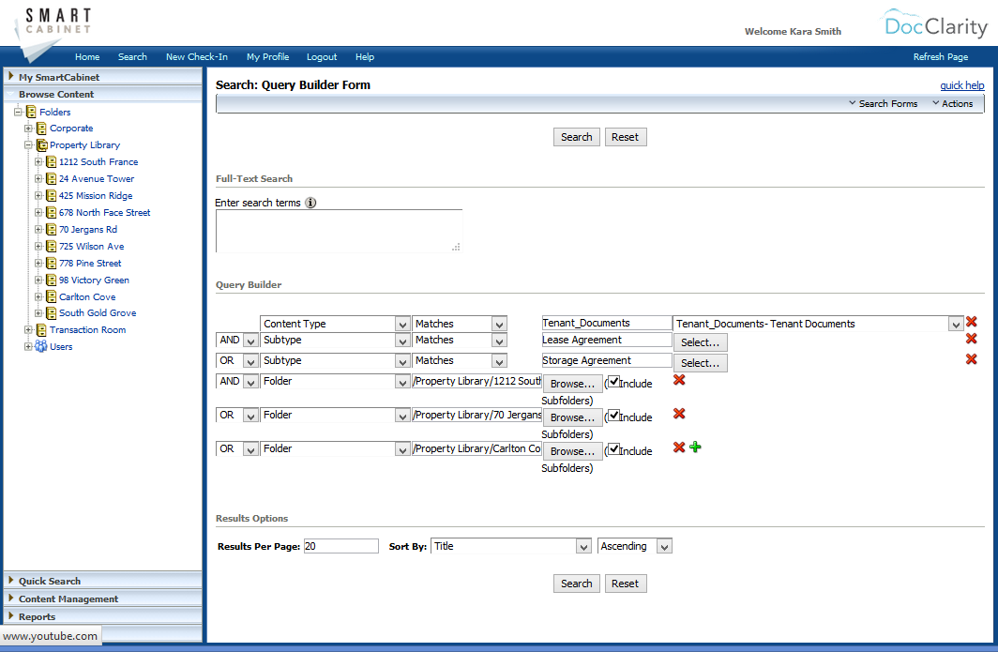Toggle Include subfolders on the 70 Jergans row
The image size is (998, 652).
[x=614, y=417]
